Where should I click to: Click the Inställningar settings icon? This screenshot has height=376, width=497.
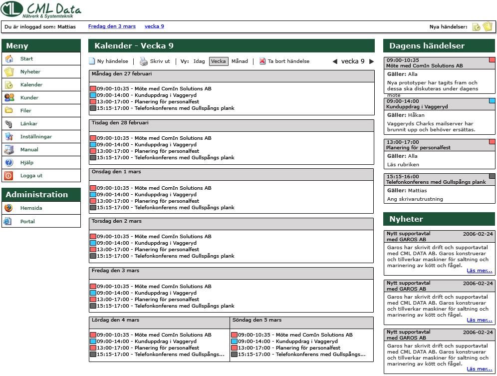click(9, 136)
